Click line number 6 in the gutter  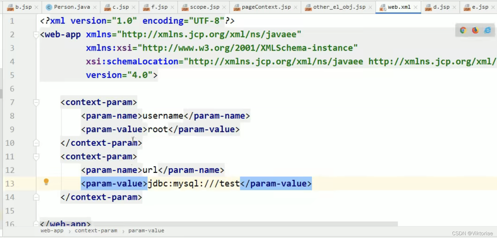click(x=12, y=89)
